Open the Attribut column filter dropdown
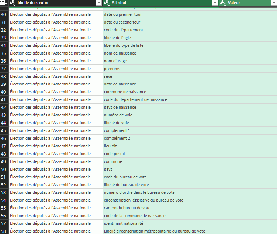 [215, 3]
